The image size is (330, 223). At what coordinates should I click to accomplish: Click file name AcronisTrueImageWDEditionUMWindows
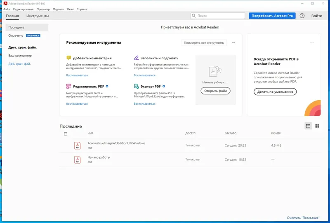(116, 143)
